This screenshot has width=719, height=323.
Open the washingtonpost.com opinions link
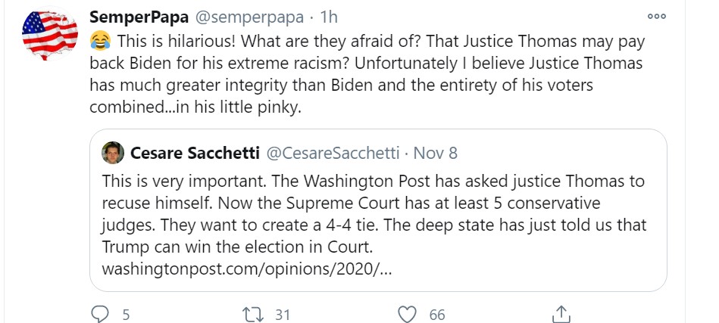(247, 268)
